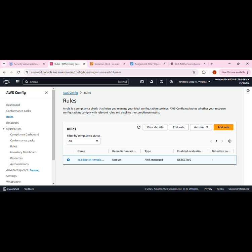Sort by the Type column header
This screenshot has height=252, width=252.
click(x=148, y=151)
